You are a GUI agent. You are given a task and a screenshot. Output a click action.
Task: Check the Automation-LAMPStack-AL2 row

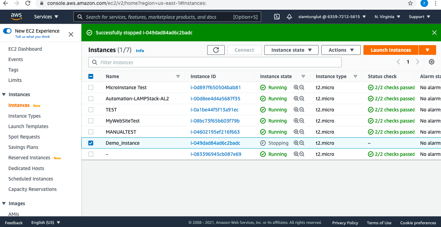point(91,99)
